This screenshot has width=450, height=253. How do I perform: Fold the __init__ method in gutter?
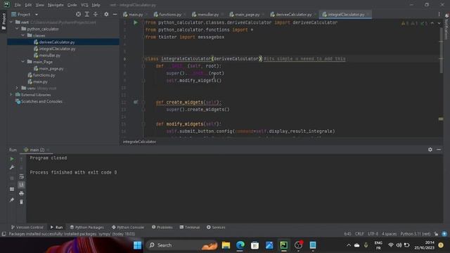point(143,66)
